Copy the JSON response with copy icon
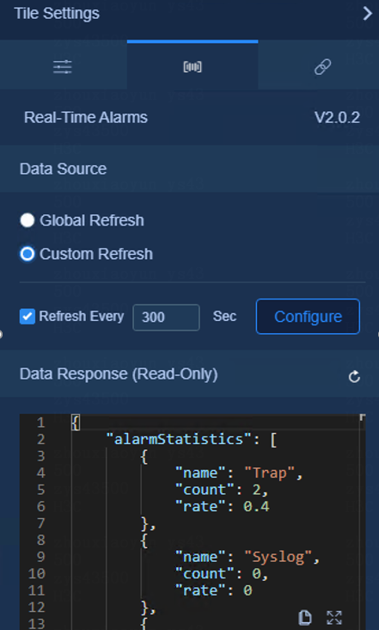Image resolution: width=379 pixels, height=630 pixels. (305, 618)
